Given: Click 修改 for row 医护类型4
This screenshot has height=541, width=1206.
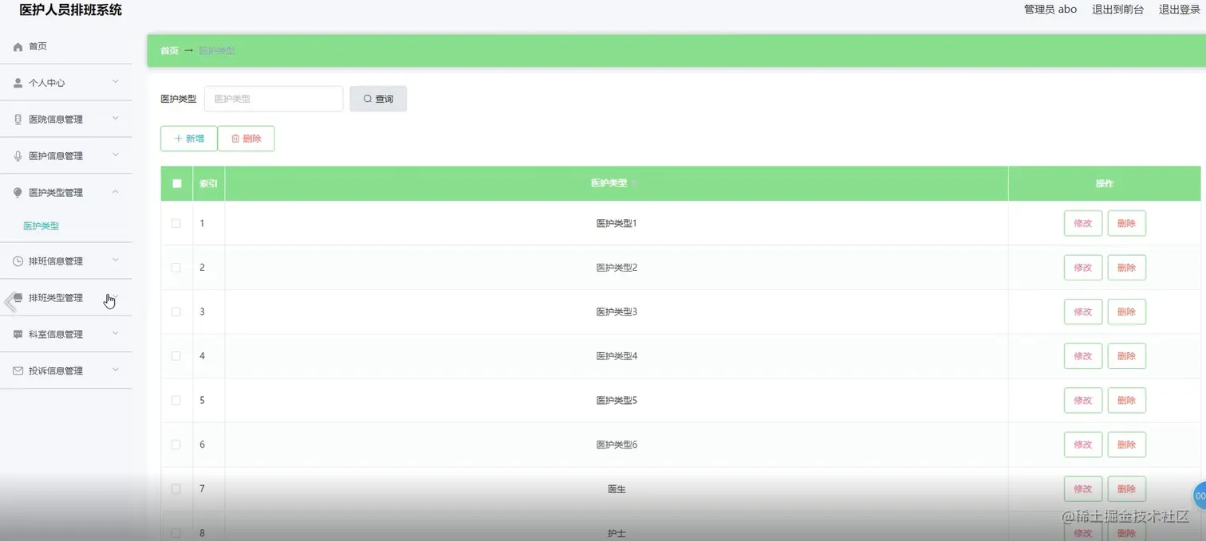Looking at the screenshot, I should pos(1083,356).
